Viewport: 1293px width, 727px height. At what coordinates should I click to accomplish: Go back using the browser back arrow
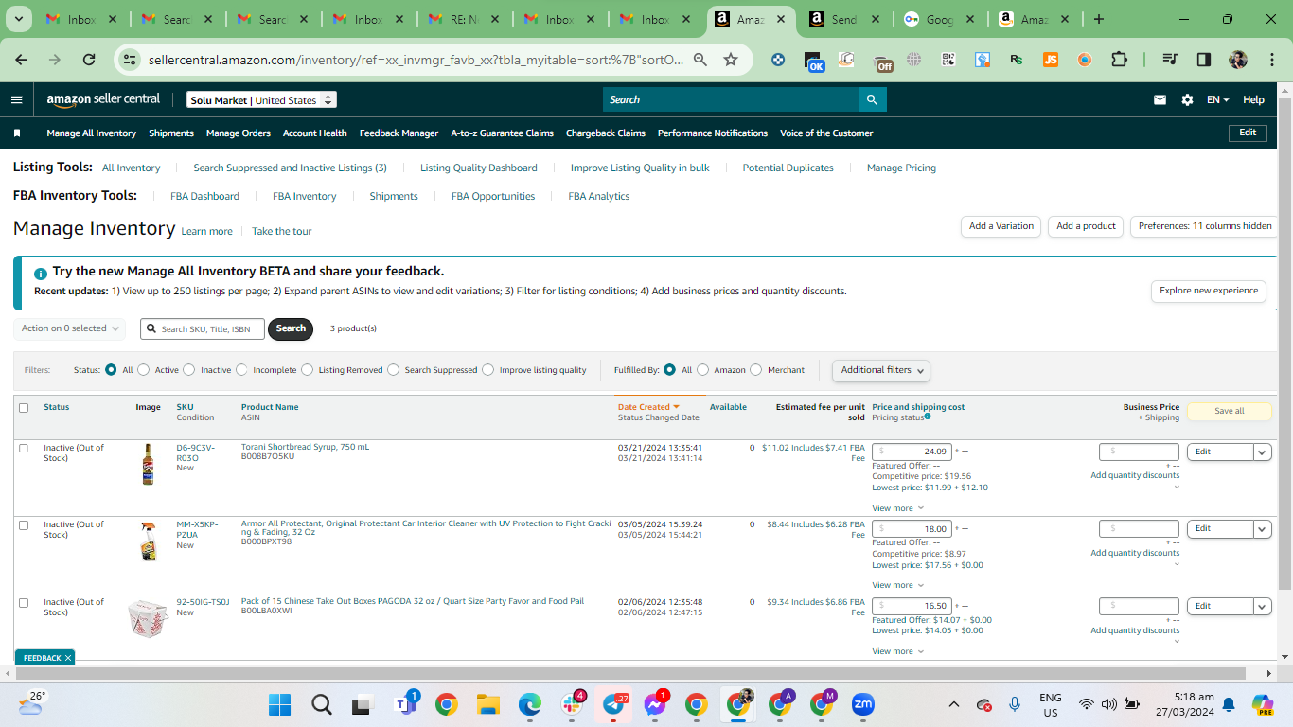21,60
